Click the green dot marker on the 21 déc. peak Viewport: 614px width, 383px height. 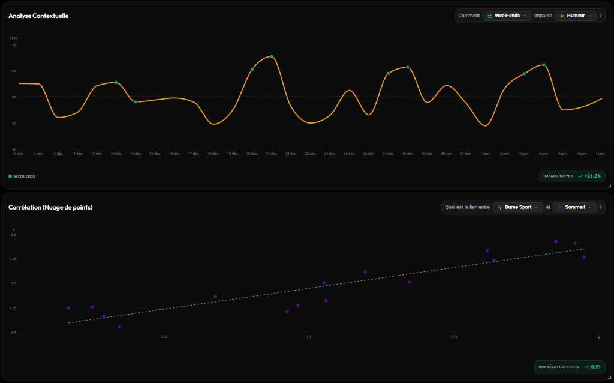click(272, 56)
